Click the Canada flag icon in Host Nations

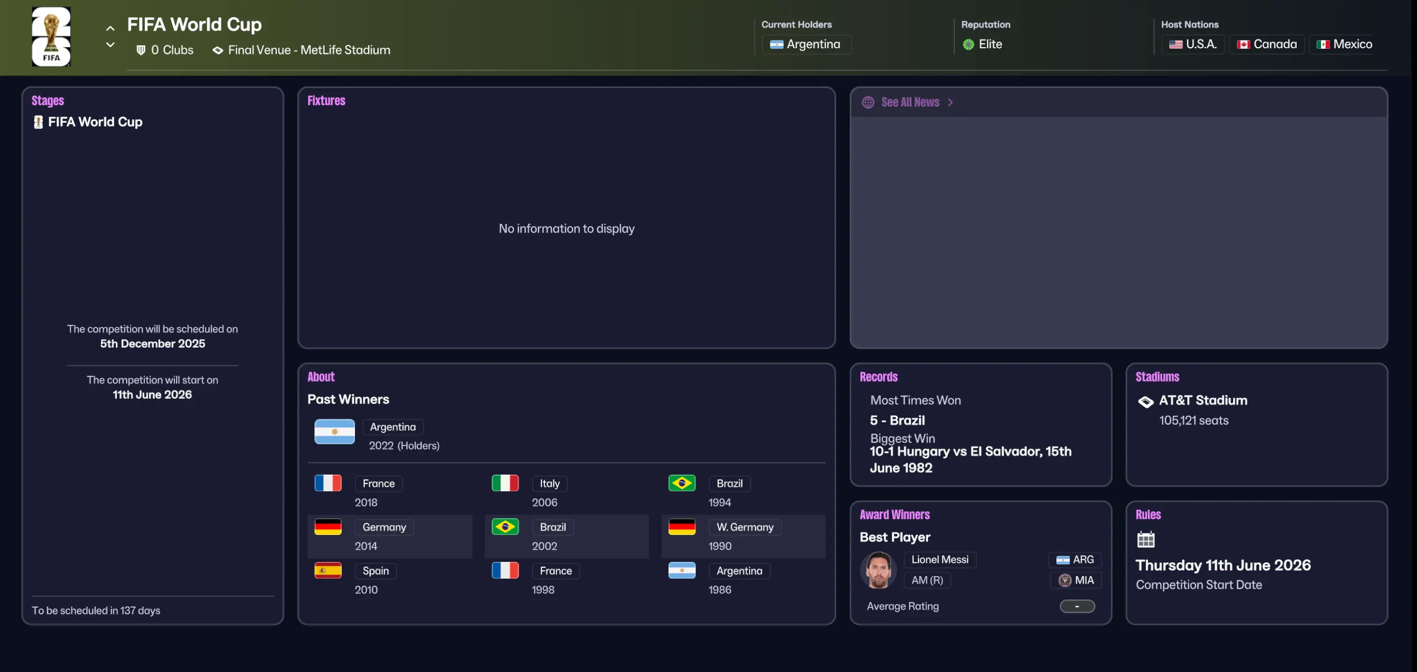pyautogui.click(x=1243, y=45)
